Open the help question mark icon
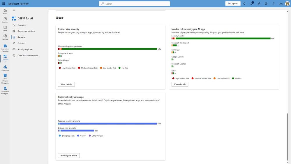The height and width of the screenshot is (164, 291). pyautogui.click(x=273, y=4)
